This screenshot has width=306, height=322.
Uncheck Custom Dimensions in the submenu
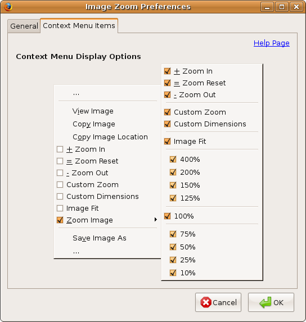tap(168, 124)
